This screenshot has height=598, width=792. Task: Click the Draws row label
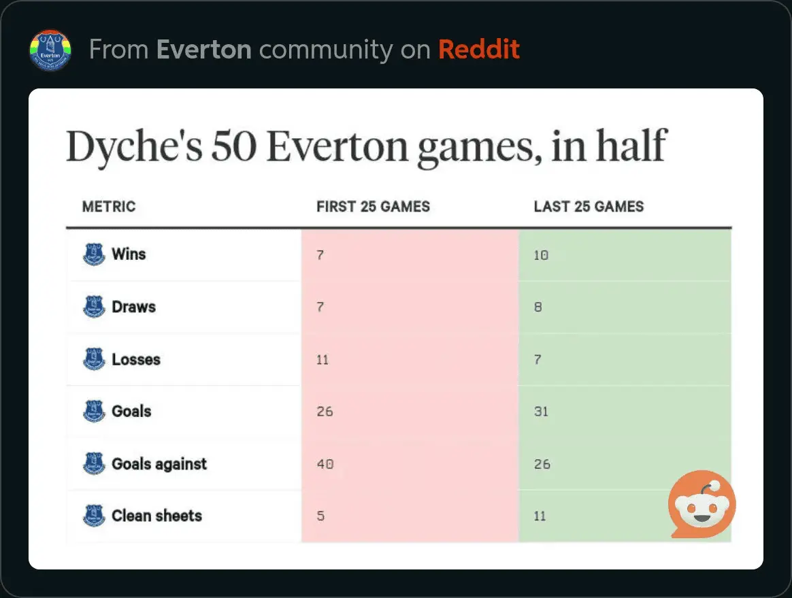[x=133, y=307]
